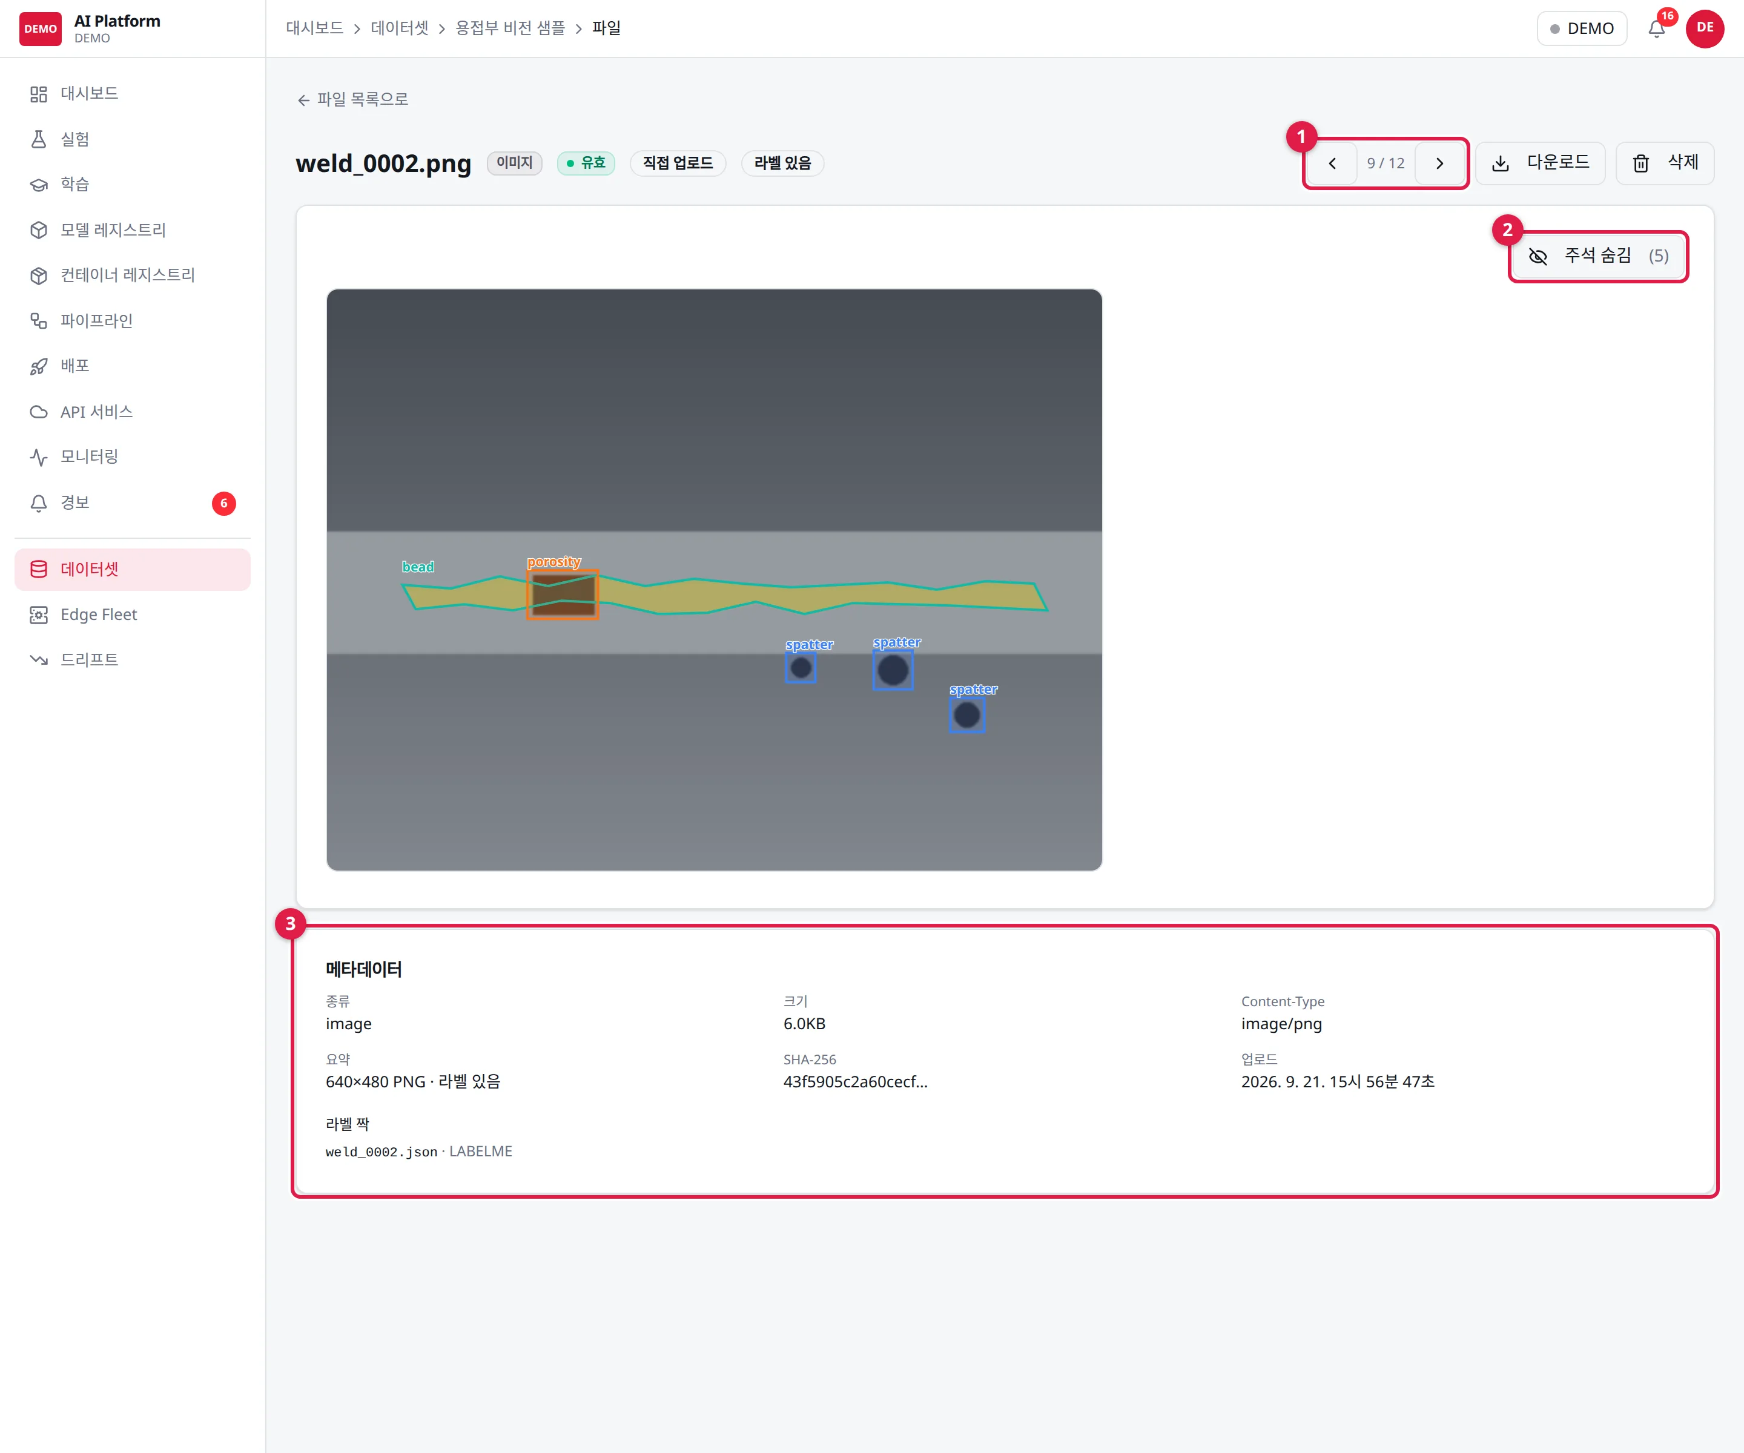
Task: Click the graduation cap icon beside 학습
Action: [x=38, y=184]
